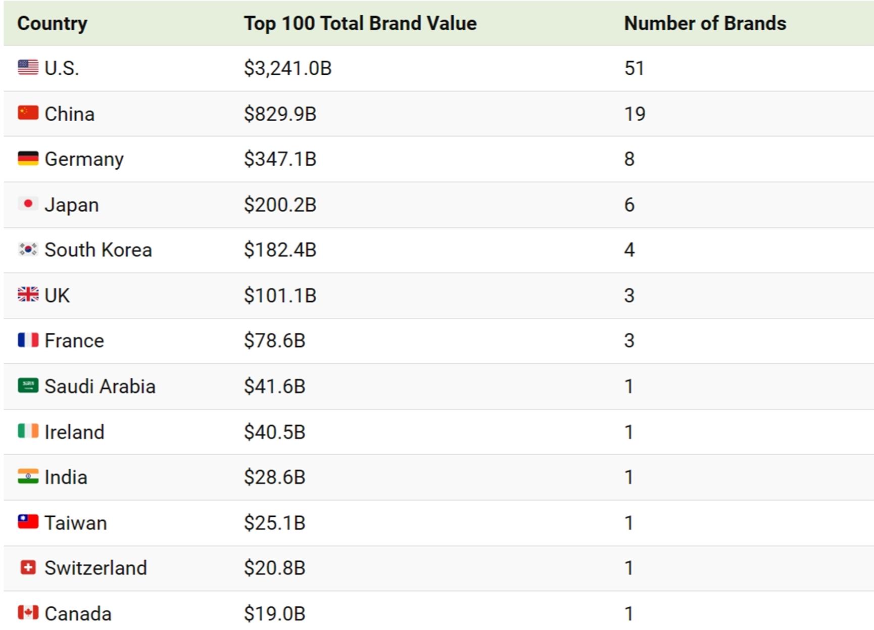Click the China flag icon
Screen dimensions: 874x630
coord(28,113)
